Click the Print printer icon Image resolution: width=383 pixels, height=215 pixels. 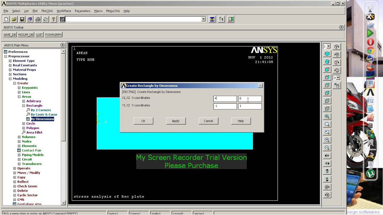click(38, 19)
